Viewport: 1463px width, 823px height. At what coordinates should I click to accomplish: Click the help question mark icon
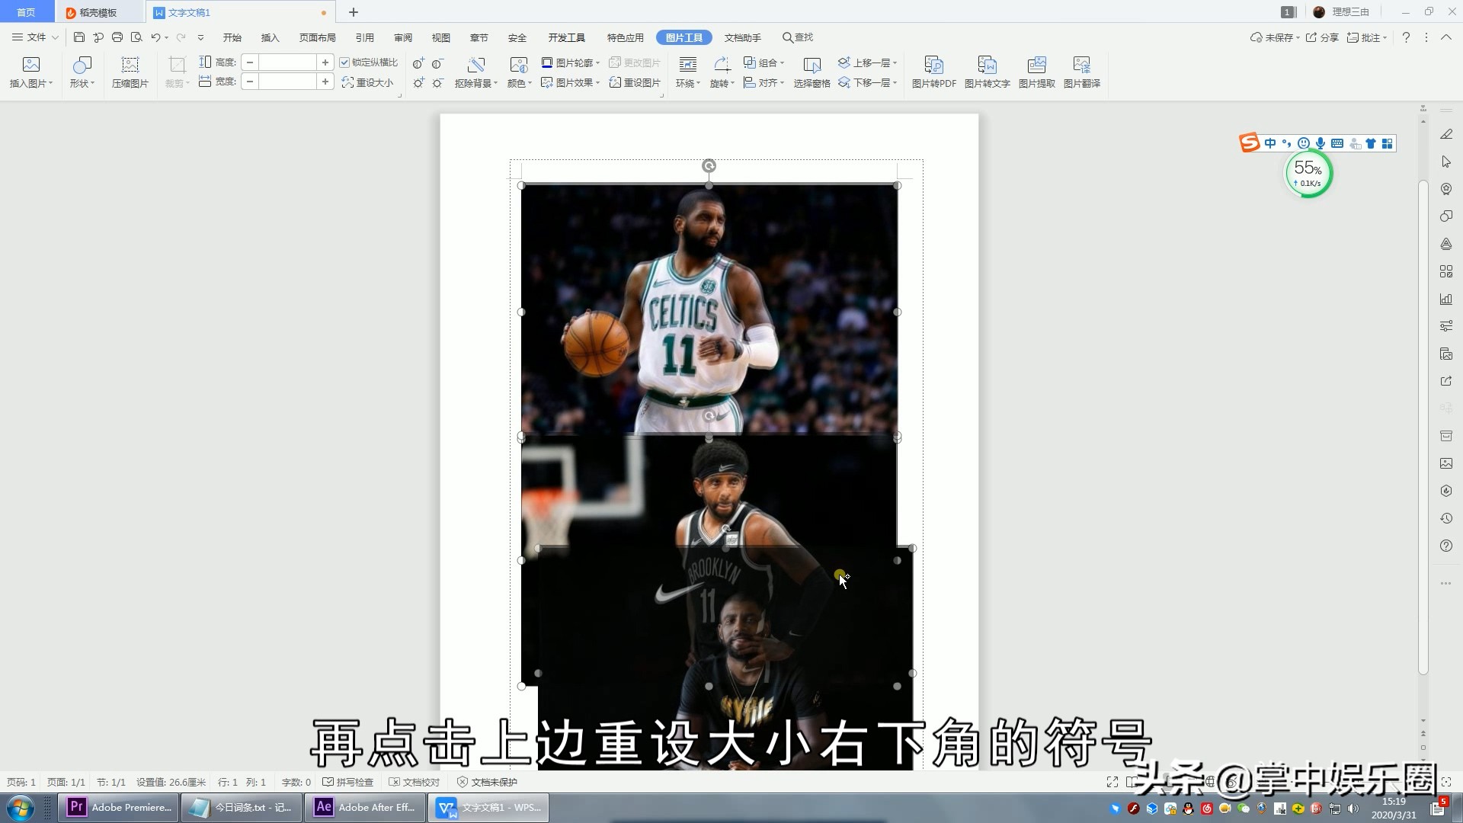[x=1406, y=37]
